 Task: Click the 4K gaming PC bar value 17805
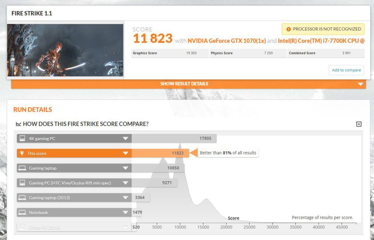205,138
